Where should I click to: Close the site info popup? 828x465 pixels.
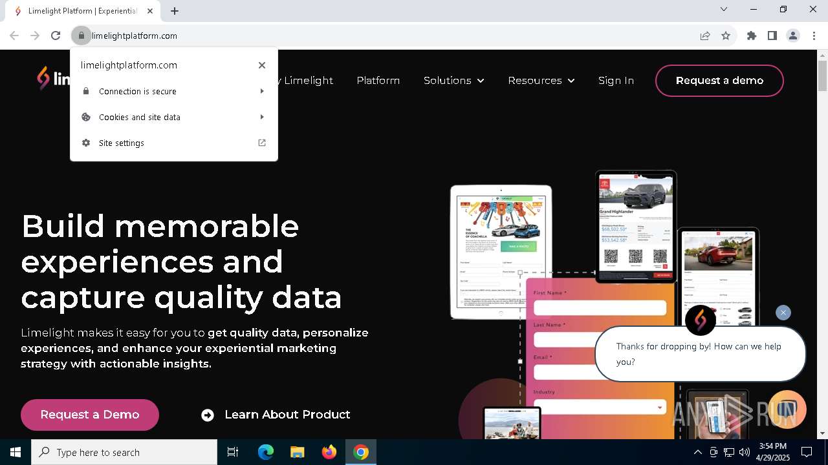point(262,65)
